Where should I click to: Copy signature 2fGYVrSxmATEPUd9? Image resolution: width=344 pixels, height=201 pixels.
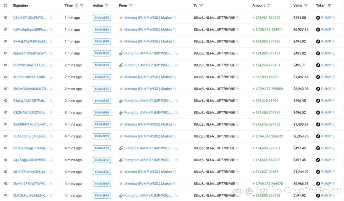point(51,65)
